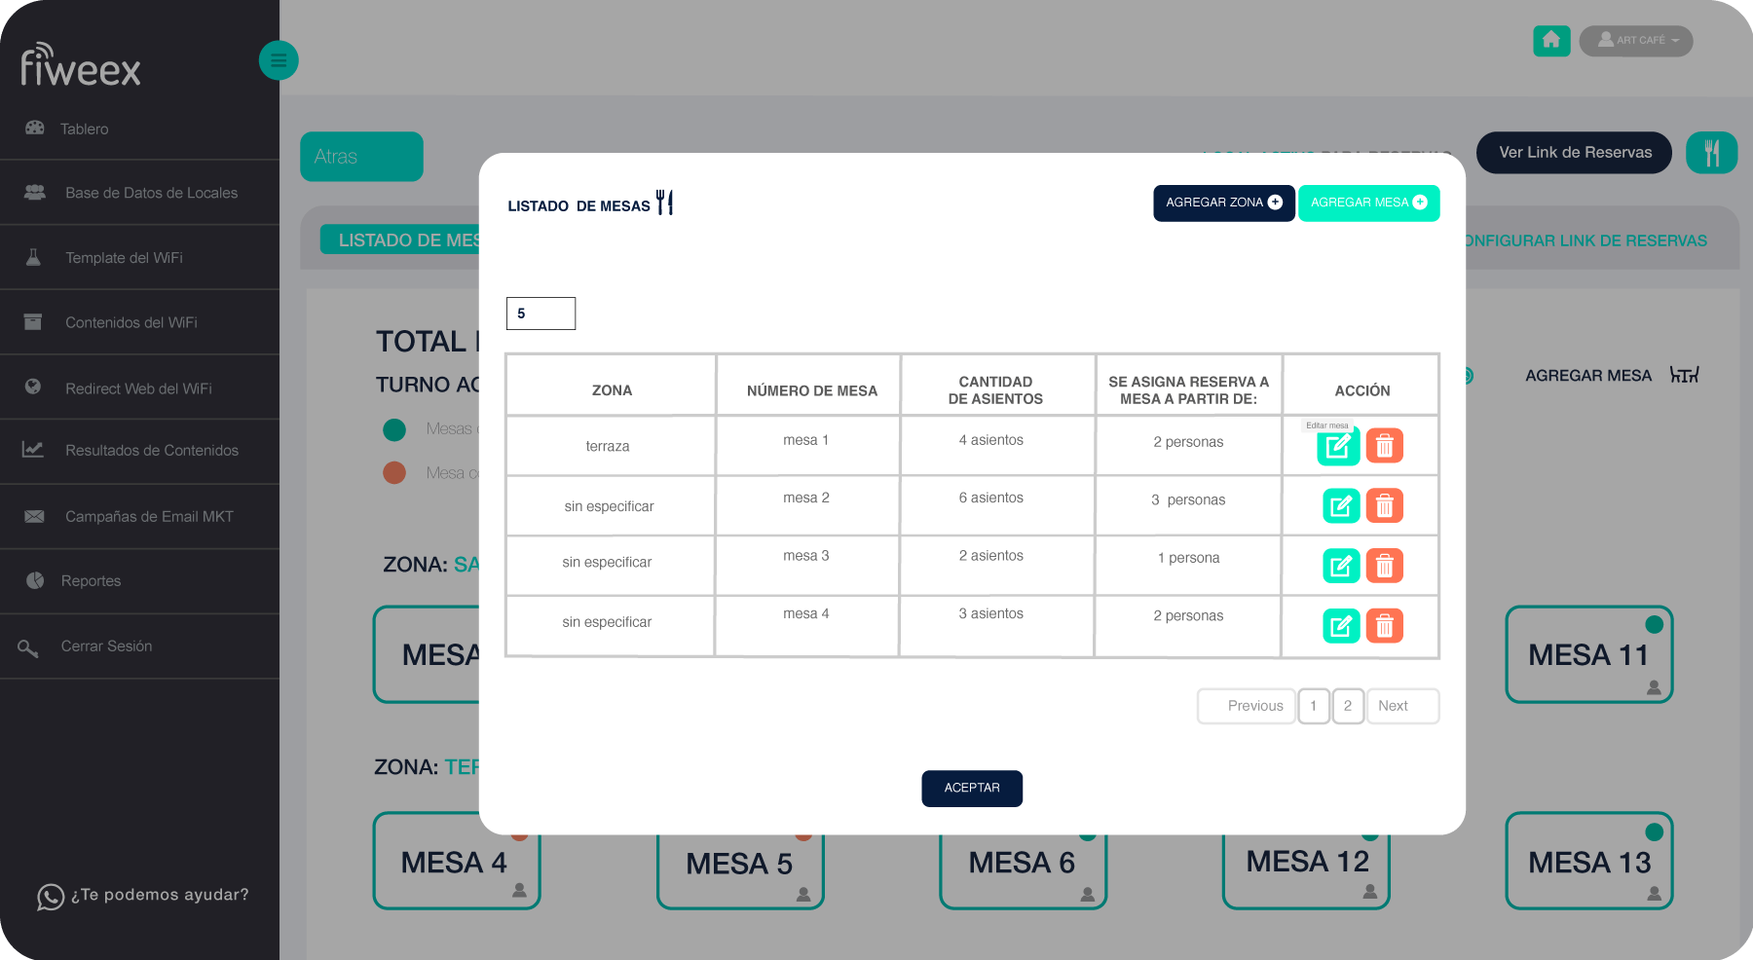1753x960 pixels.
Task: Open the ART CAFÉ user dropdown
Action: point(1636,41)
